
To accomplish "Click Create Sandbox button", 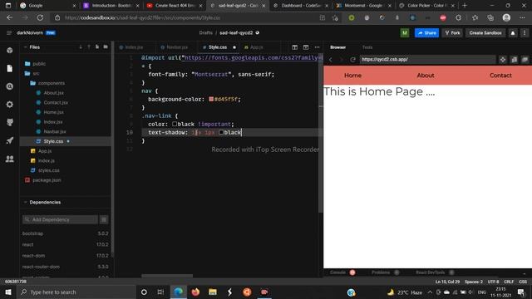I will [485, 33].
